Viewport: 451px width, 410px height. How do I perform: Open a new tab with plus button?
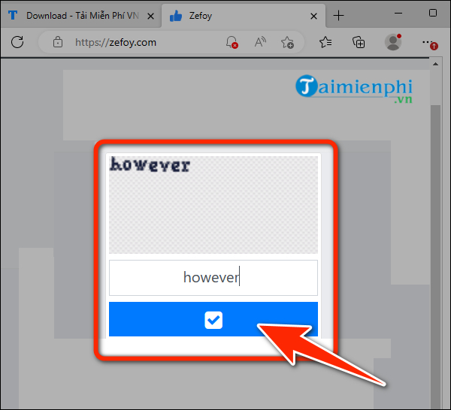pos(339,15)
